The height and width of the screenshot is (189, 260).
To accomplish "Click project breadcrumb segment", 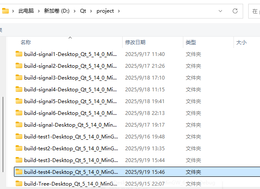I will 105,11.
